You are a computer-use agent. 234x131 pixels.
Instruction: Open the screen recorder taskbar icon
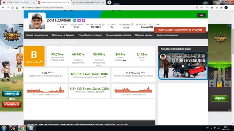click(13, 128)
